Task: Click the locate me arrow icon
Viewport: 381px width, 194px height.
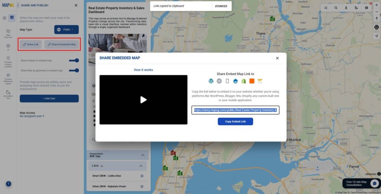Action: (377, 36)
